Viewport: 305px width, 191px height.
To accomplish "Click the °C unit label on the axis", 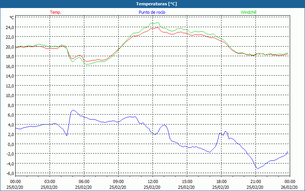I will (12, 18).
